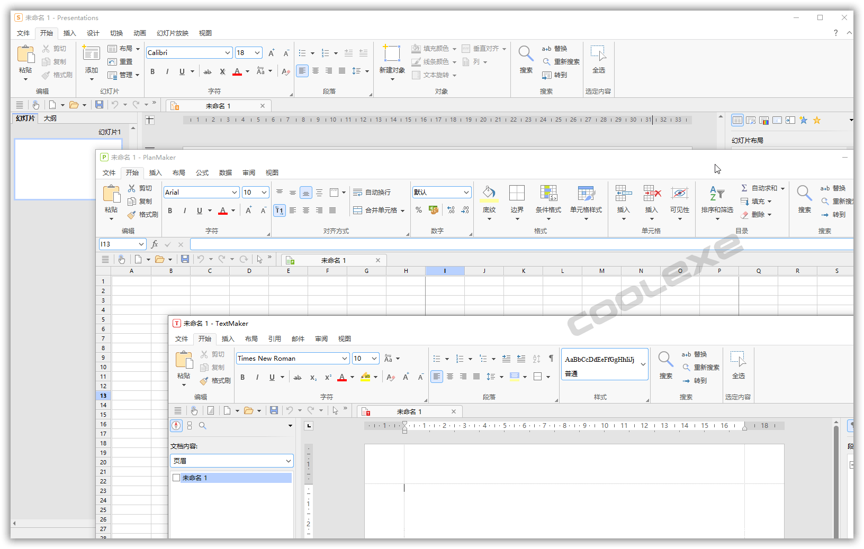Click the cell reference box showing I13
This screenshot has width=864, height=549.
tap(118, 244)
